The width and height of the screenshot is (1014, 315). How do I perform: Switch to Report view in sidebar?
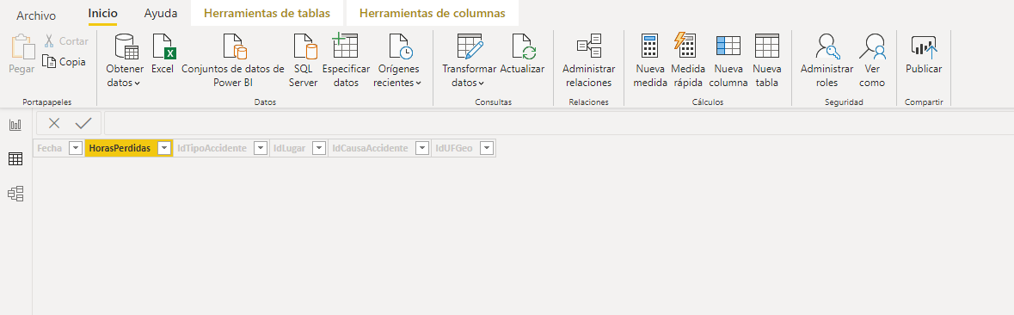coord(15,126)
